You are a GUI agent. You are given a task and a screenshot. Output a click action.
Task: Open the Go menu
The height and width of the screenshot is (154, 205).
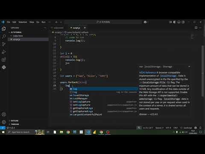tap(38, 22)
